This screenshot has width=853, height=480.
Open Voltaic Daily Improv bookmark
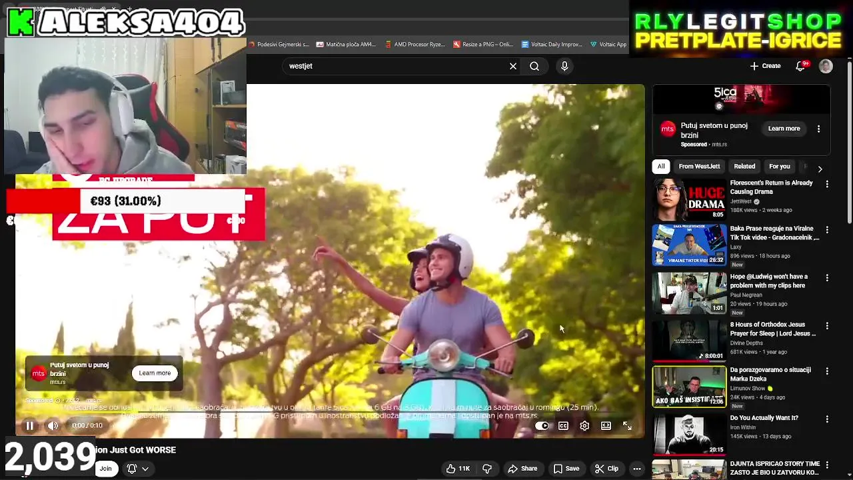coord(552,45)
